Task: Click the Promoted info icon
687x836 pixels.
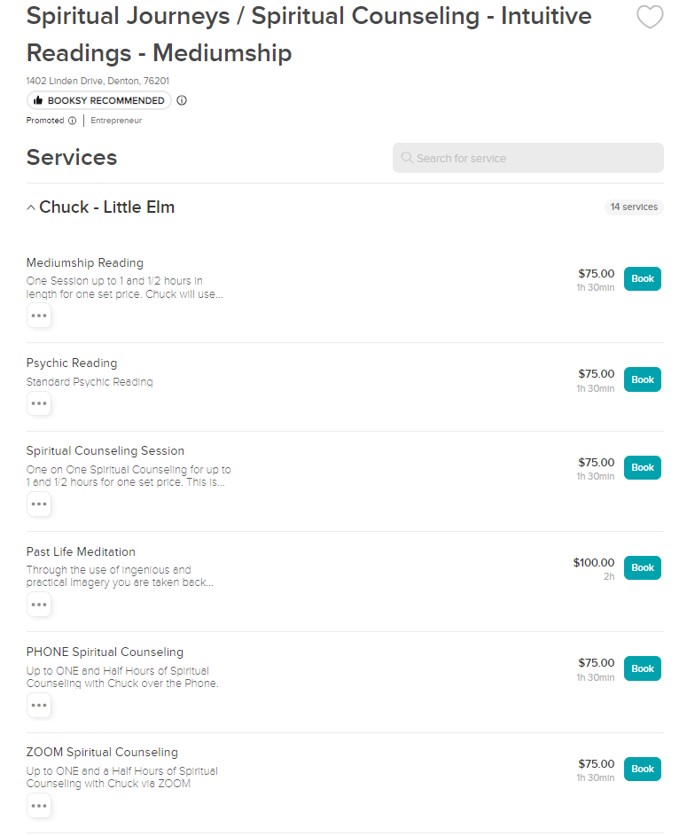Action: tap(73, 121)
